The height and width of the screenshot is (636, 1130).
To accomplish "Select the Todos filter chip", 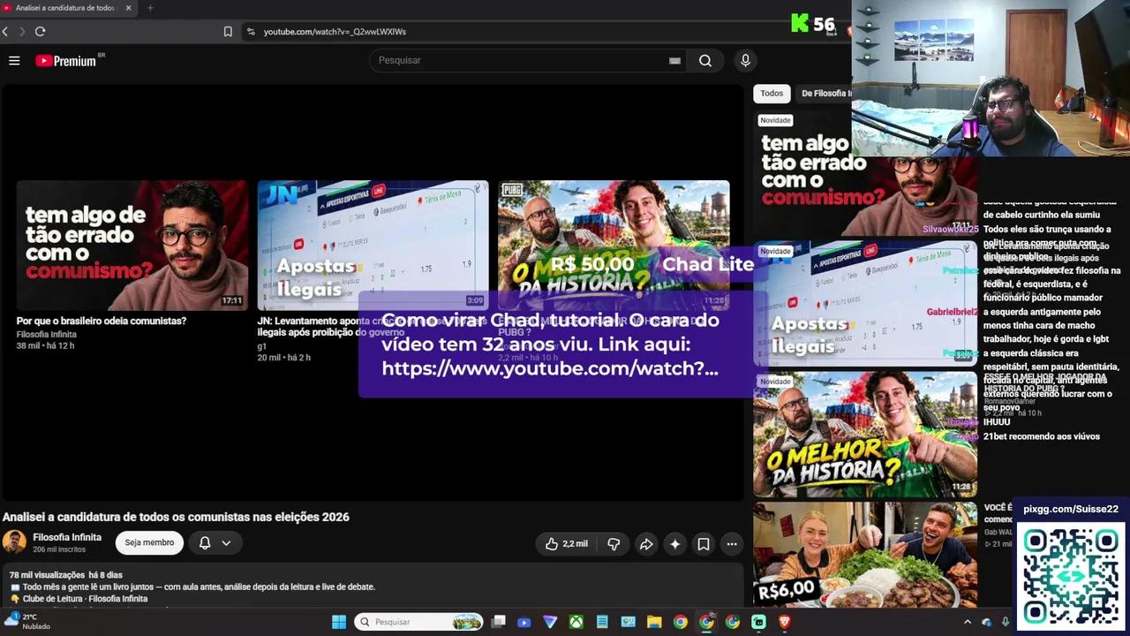I will 772,93.
